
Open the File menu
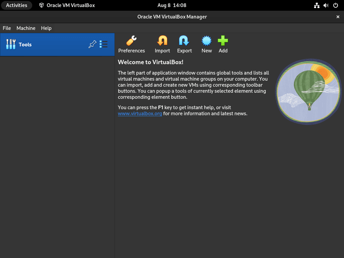pyautogui.click(x=7, y=28)
